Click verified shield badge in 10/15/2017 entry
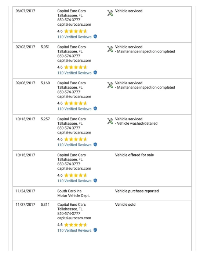This screenshot has height=264, width=204. [95, 181]
